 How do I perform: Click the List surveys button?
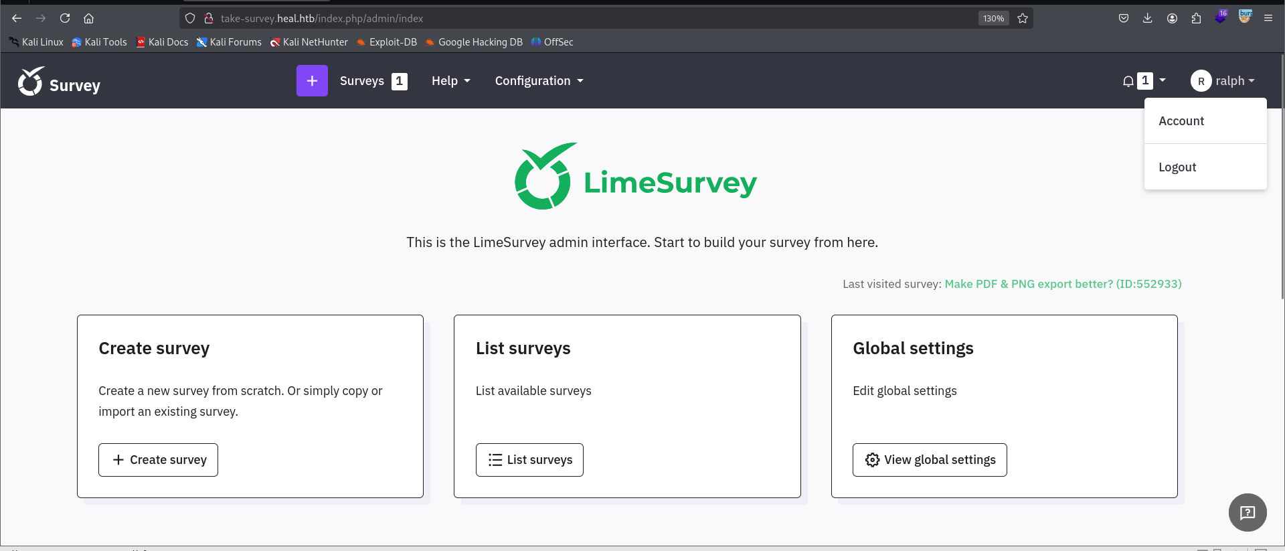coord(529,460)
